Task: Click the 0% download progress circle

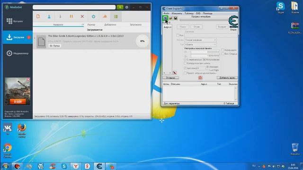Action: point(143,41)
